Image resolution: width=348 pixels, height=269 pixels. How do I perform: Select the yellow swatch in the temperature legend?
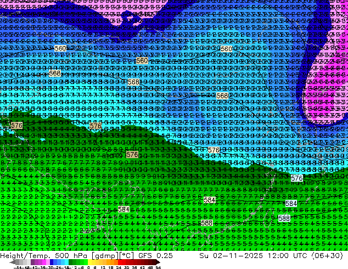click(x=90, y=262)
